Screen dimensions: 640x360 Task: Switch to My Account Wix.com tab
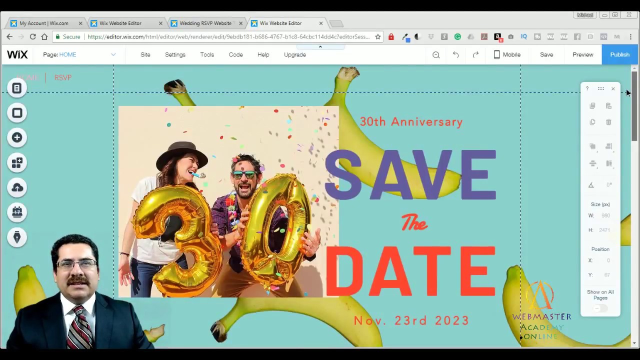pos(44,23)
